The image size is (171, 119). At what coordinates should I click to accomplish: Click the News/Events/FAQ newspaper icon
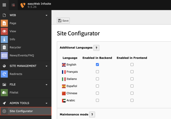(4, 56)
